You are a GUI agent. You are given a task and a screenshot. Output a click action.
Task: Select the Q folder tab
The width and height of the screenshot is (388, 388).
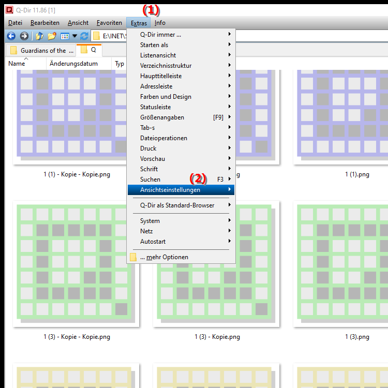click(x=89, y=50)
